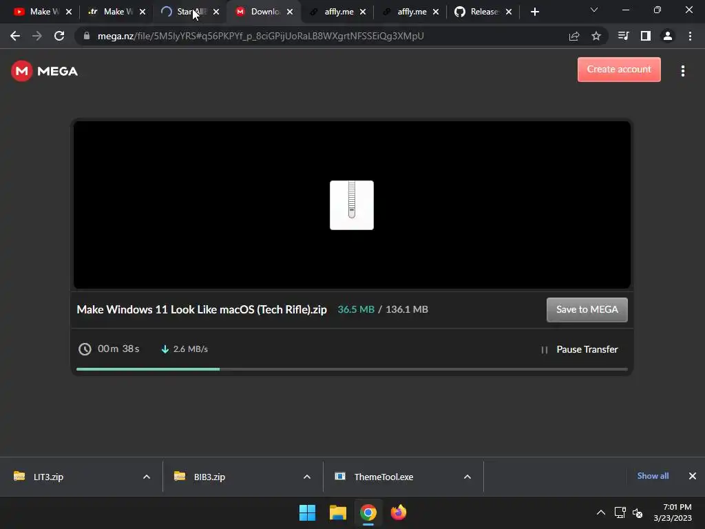Click the Create account button
The width and height of the screenshot is (705, 529).
tap(619, 70)
